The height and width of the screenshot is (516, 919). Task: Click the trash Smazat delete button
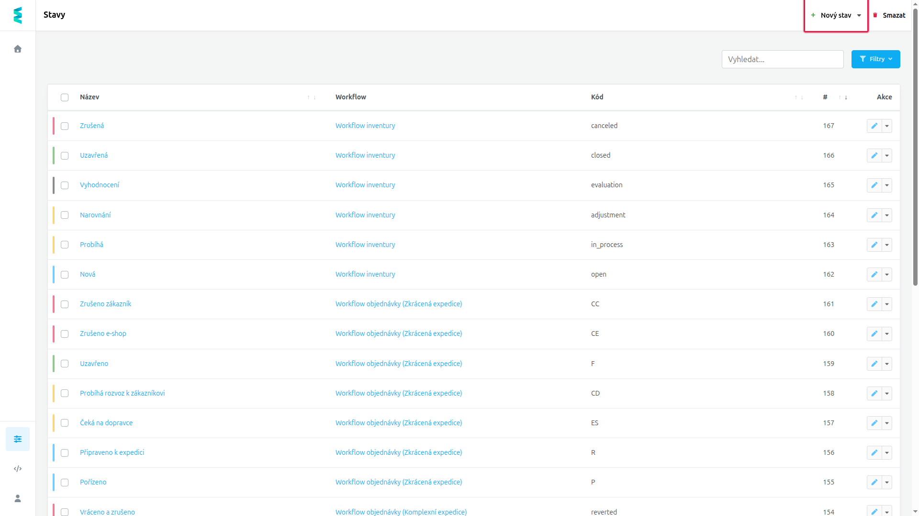[x=889, y=15]
